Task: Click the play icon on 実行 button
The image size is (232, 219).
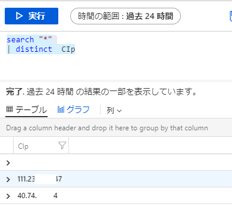Action: point(19,16)
